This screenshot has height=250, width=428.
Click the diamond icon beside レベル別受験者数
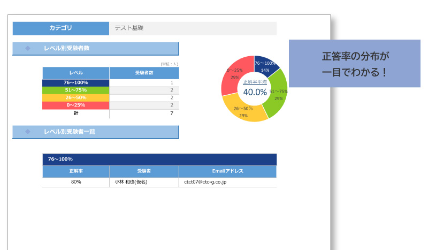click(x=28, y=49)
